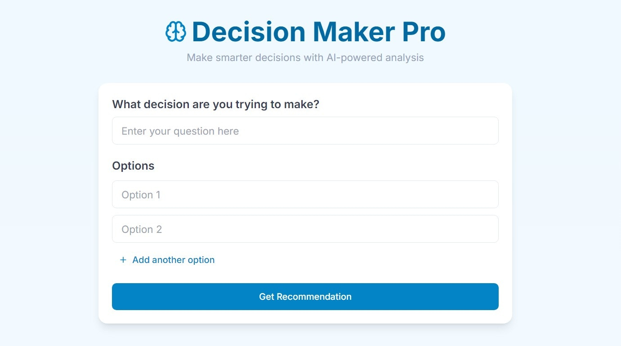The height and width of the screenshot is (346, 621).
Task: Click the plus icon beside Add another option
Action: [x=123, y=260]
